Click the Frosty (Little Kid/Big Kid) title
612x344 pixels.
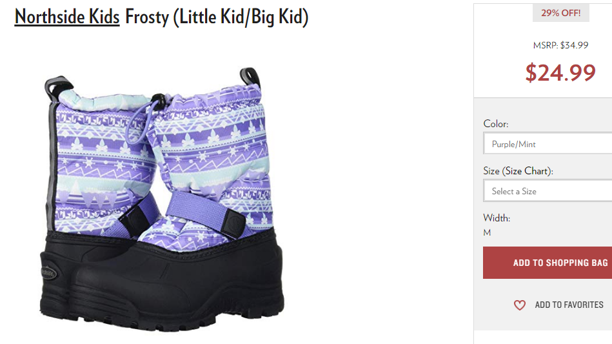point(217,17)
